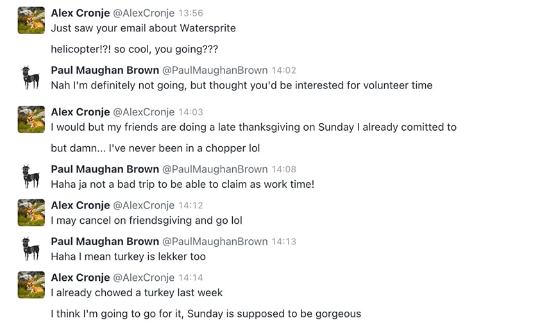Click the @AlexCronje handle on the 14:03 message
558x327 pixels.
(144, 112)
